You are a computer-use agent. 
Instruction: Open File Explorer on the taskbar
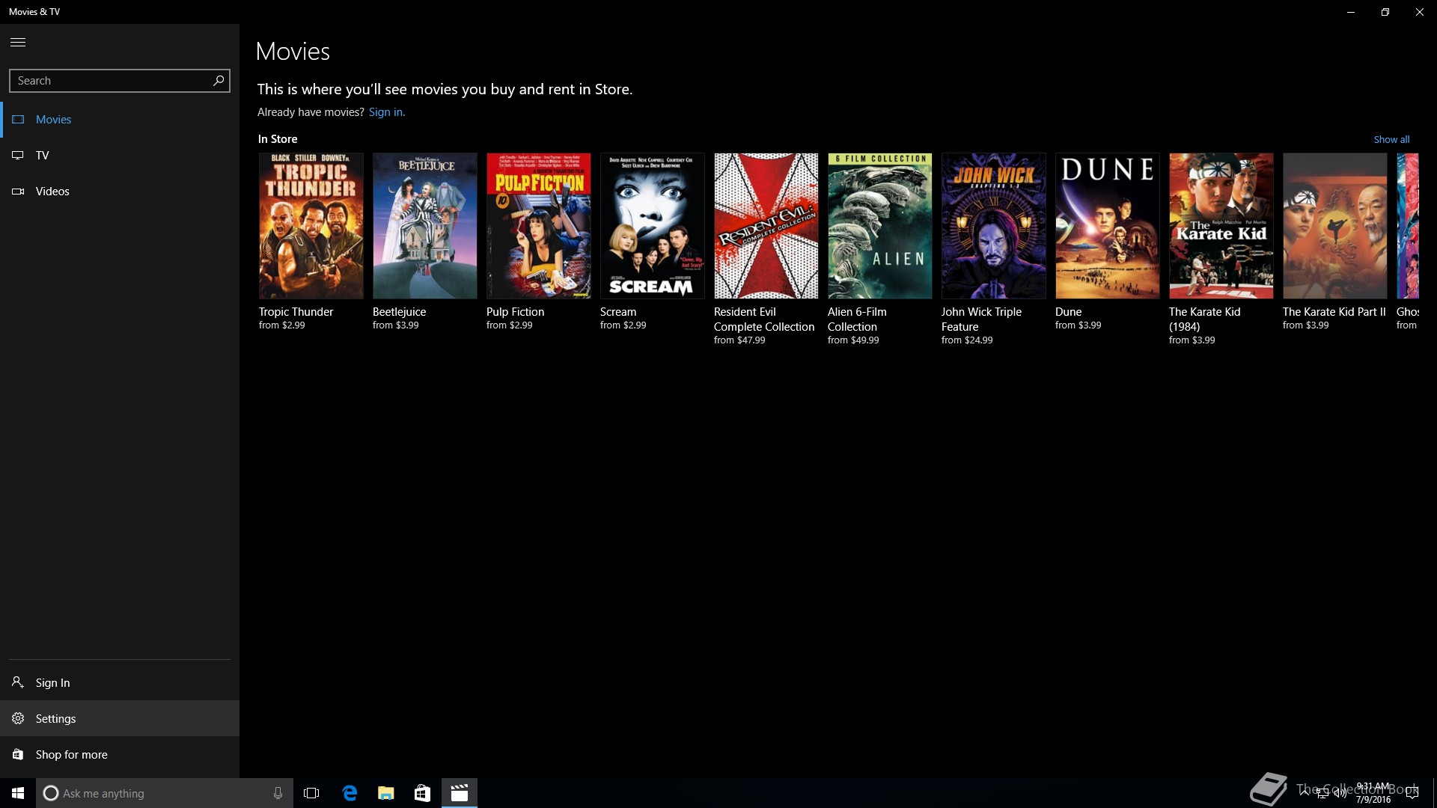coord(385,793)
